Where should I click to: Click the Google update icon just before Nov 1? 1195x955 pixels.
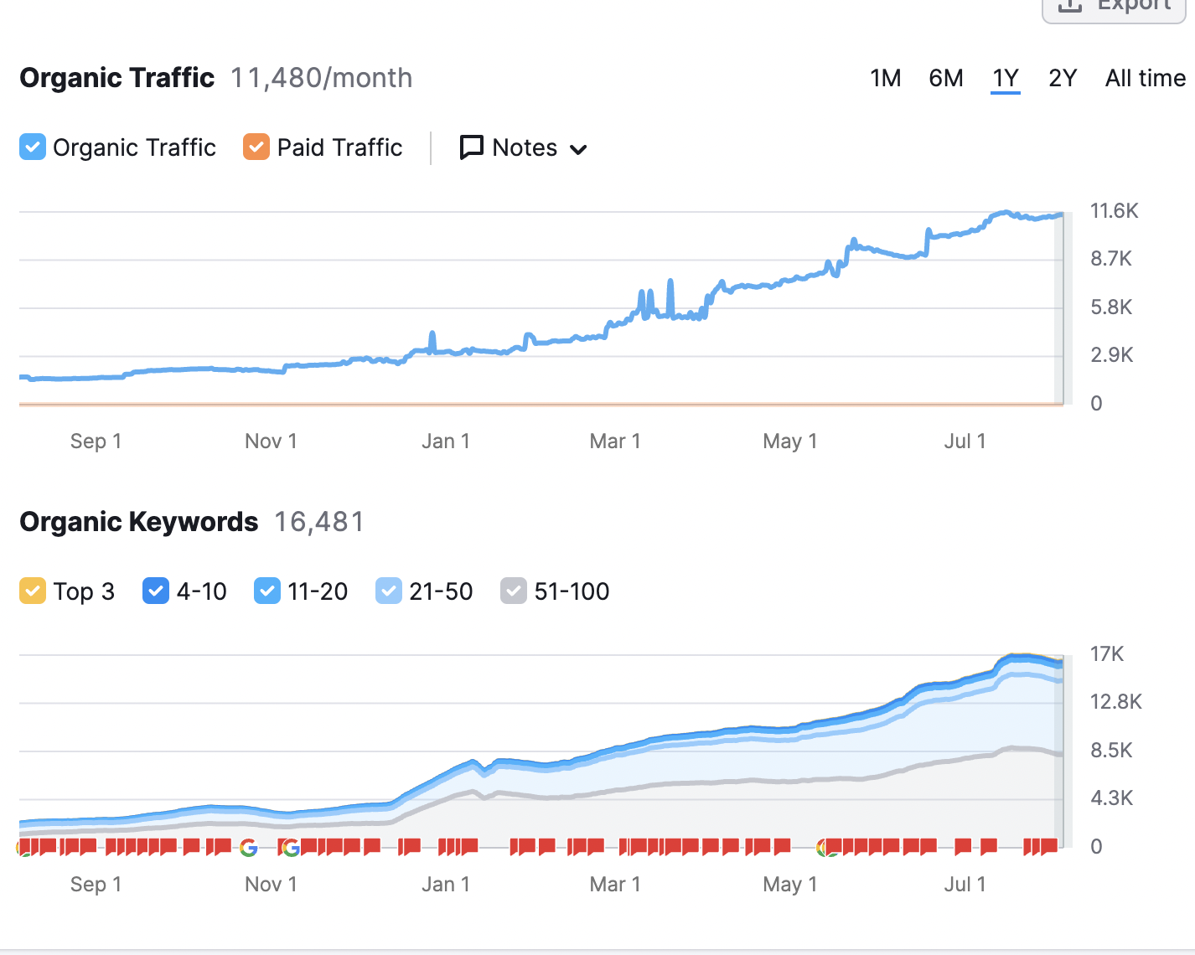(x=248, y=848)
